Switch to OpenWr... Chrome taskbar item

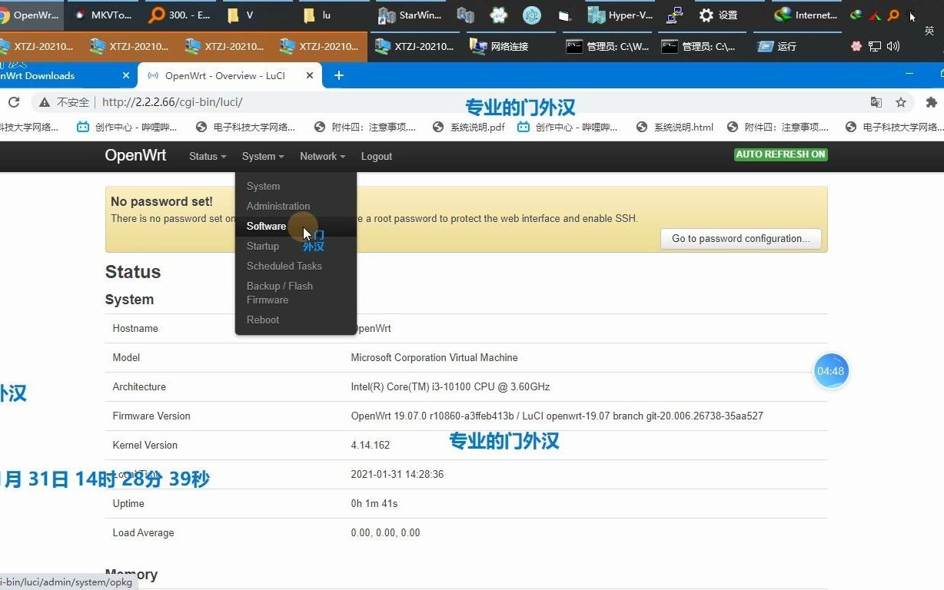(x=31, y=15)
